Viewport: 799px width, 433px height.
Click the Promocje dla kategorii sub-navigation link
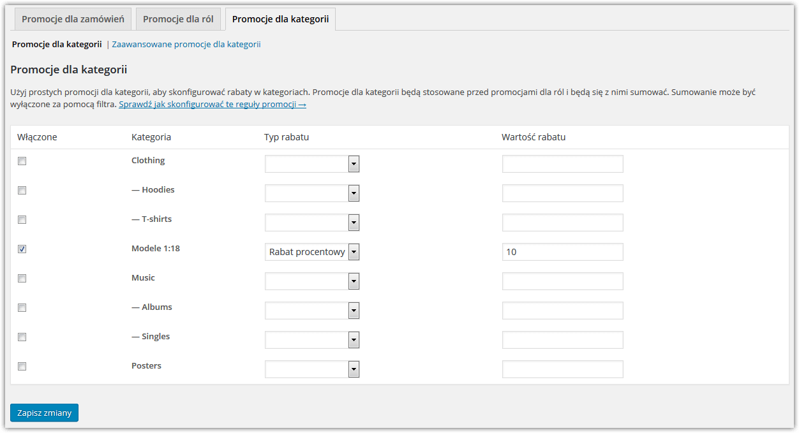(x=57, y=45)
